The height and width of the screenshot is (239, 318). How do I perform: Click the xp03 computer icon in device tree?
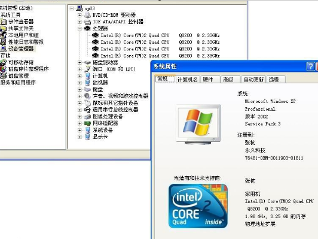click(x=79, y=8)
